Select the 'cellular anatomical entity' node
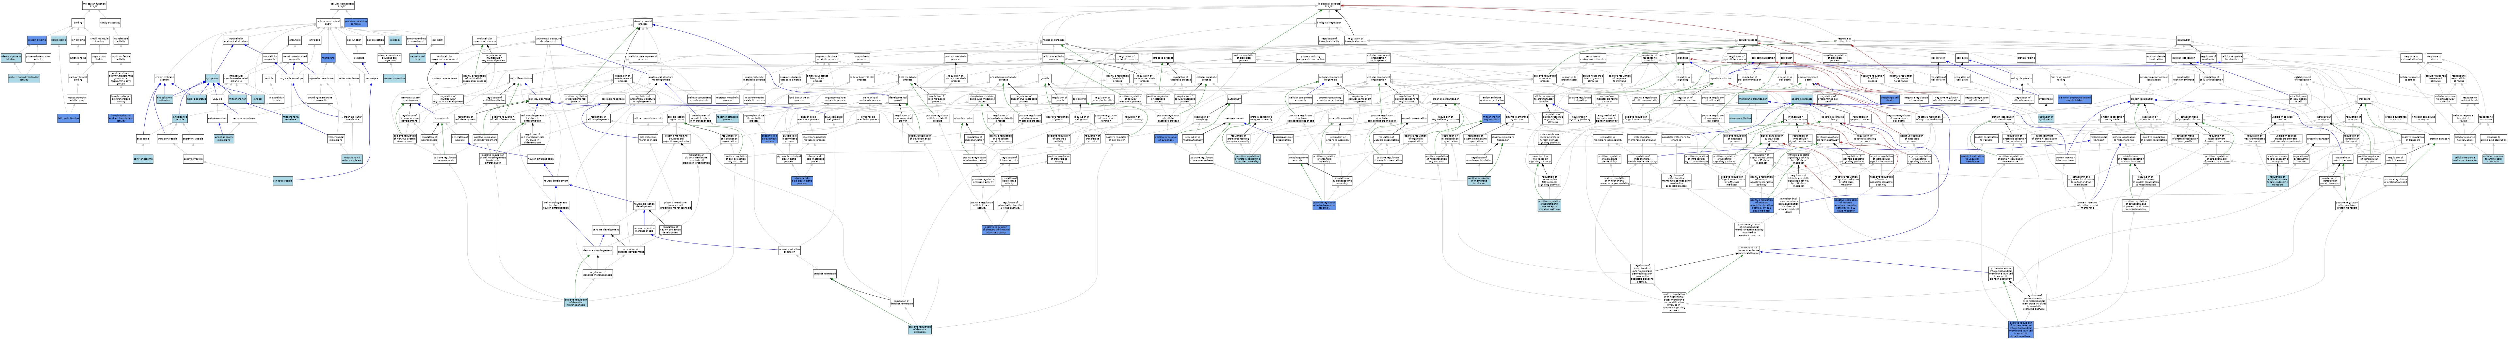Screen dimensions: 2508x339 (x=328, y=22)
